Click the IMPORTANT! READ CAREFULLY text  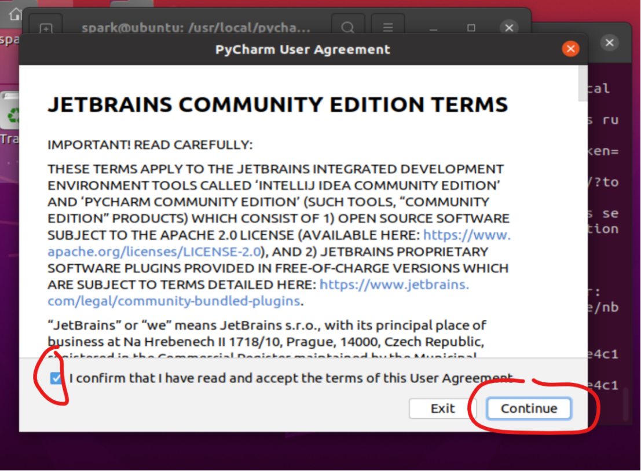click(150, 145)
